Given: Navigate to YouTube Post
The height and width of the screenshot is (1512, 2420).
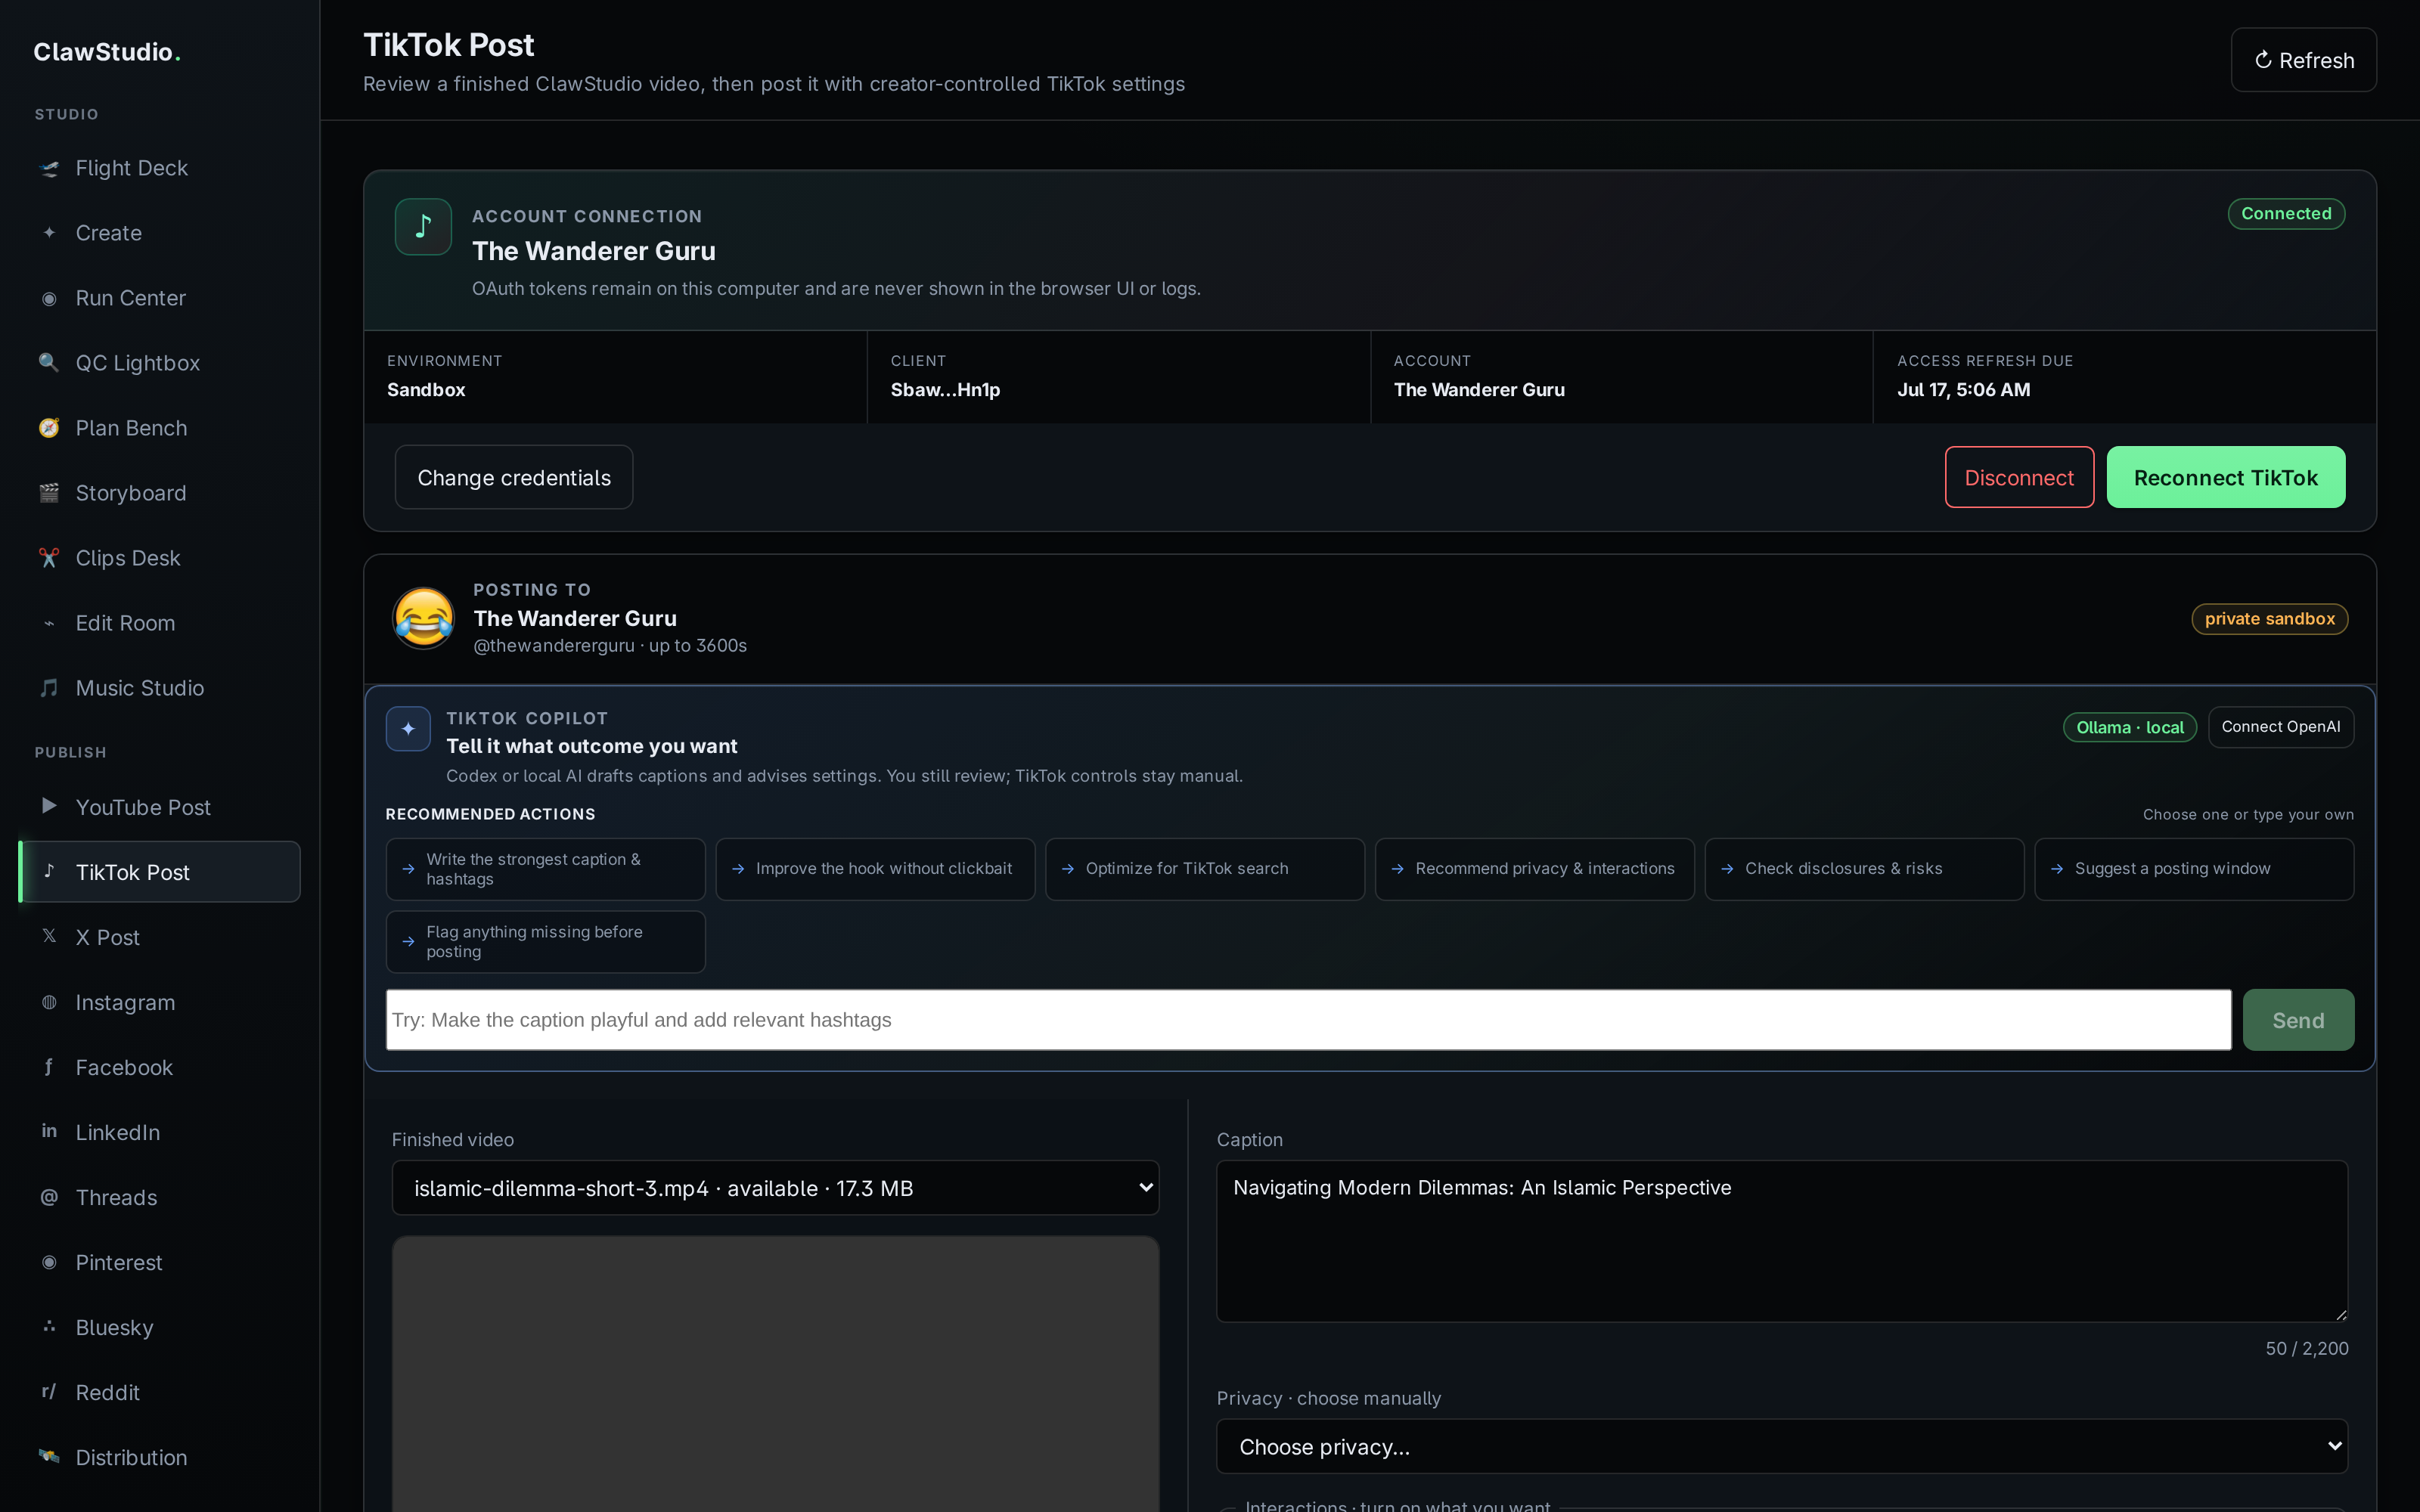Looking at the screenshot, I should 160,807.
